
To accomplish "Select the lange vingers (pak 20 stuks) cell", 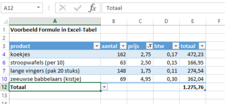I will (55, 71).
